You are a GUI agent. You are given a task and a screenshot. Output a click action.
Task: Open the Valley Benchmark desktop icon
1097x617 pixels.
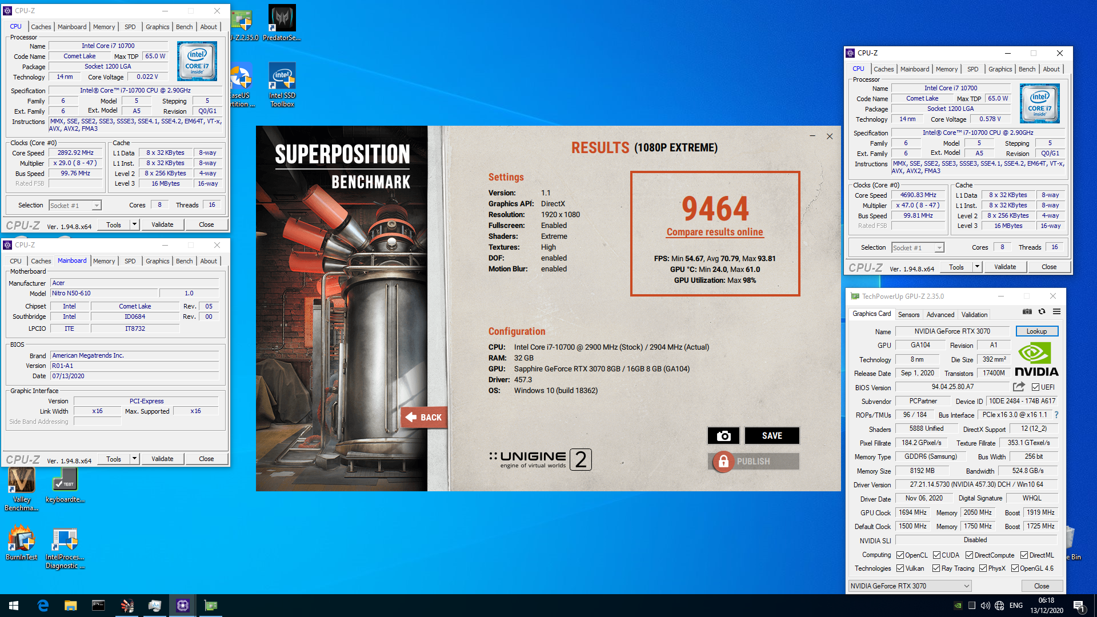click(x=22, y=490)
